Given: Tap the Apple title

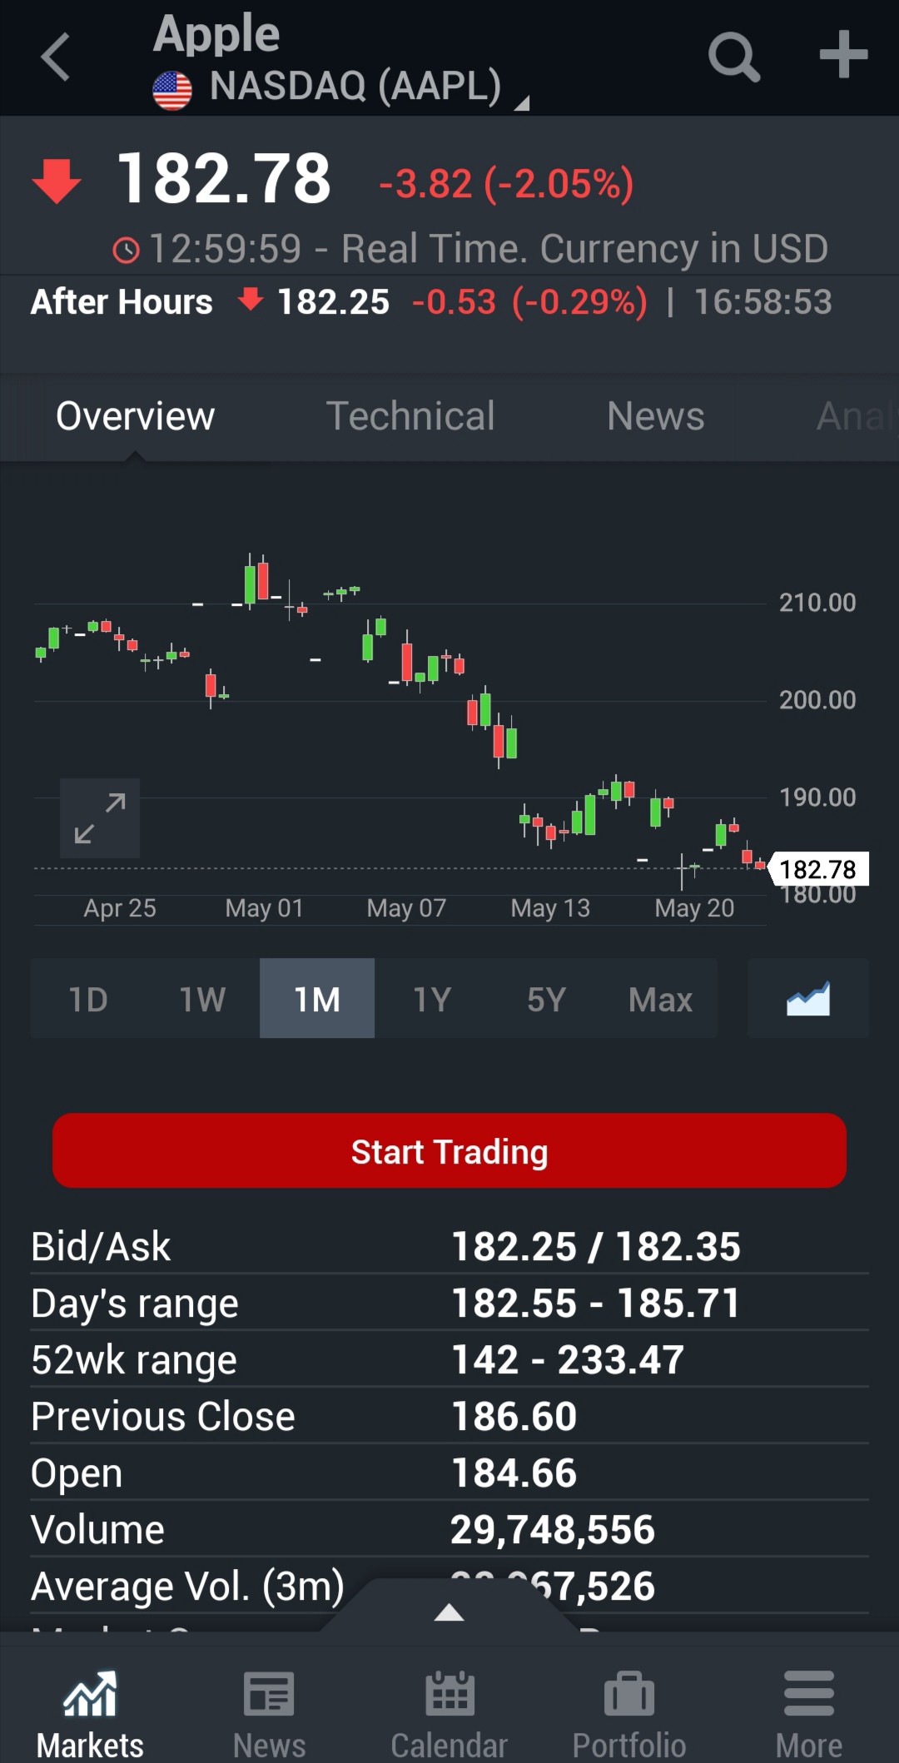Looking at the screenshot, I should pos(216,36).
